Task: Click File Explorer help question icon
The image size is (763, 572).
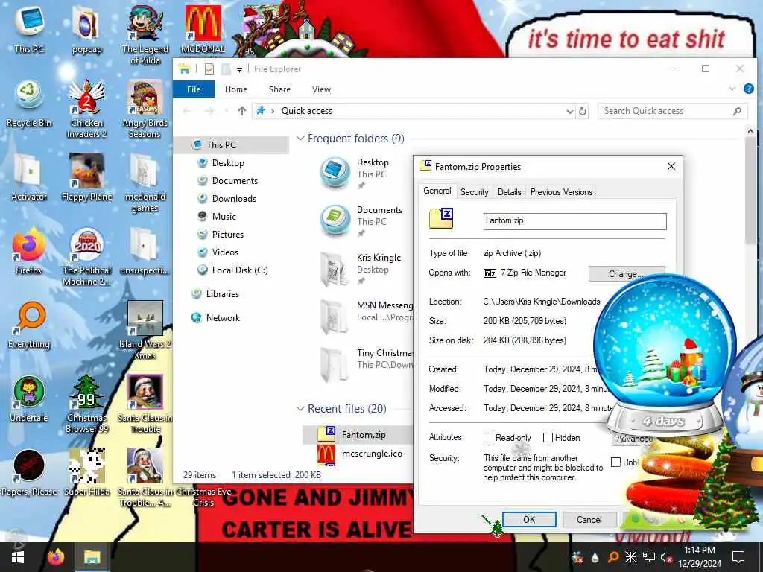Action: (x=748, y=89)
